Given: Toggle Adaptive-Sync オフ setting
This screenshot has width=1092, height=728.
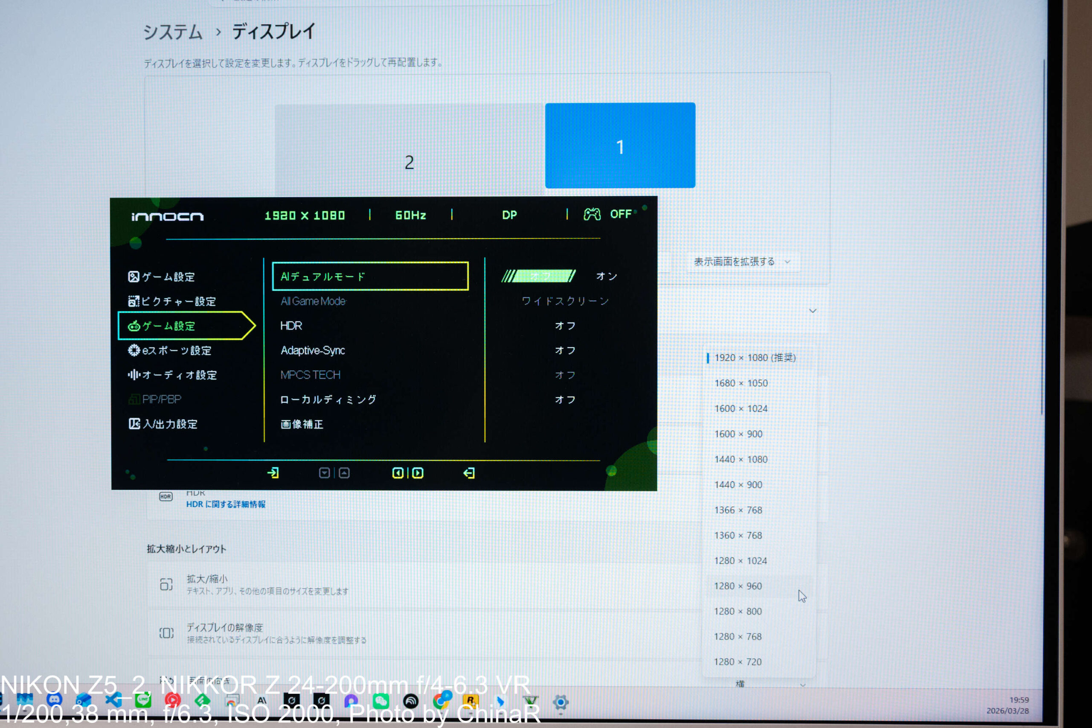Looking at the screenshot, I should pyautogui.click(x=565, y=351).
